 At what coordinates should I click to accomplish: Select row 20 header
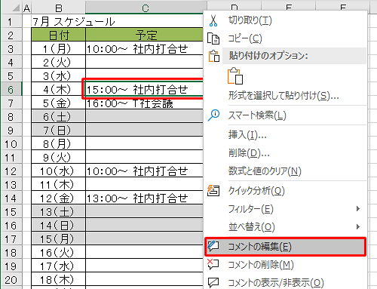click(x=11, y=280)
